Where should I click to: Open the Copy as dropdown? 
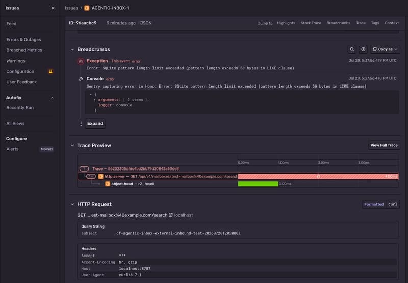pos(385,49)
